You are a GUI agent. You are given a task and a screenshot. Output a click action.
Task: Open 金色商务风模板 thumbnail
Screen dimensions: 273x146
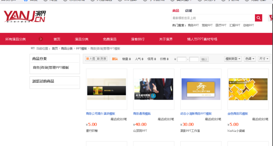(x=248, y=89)
